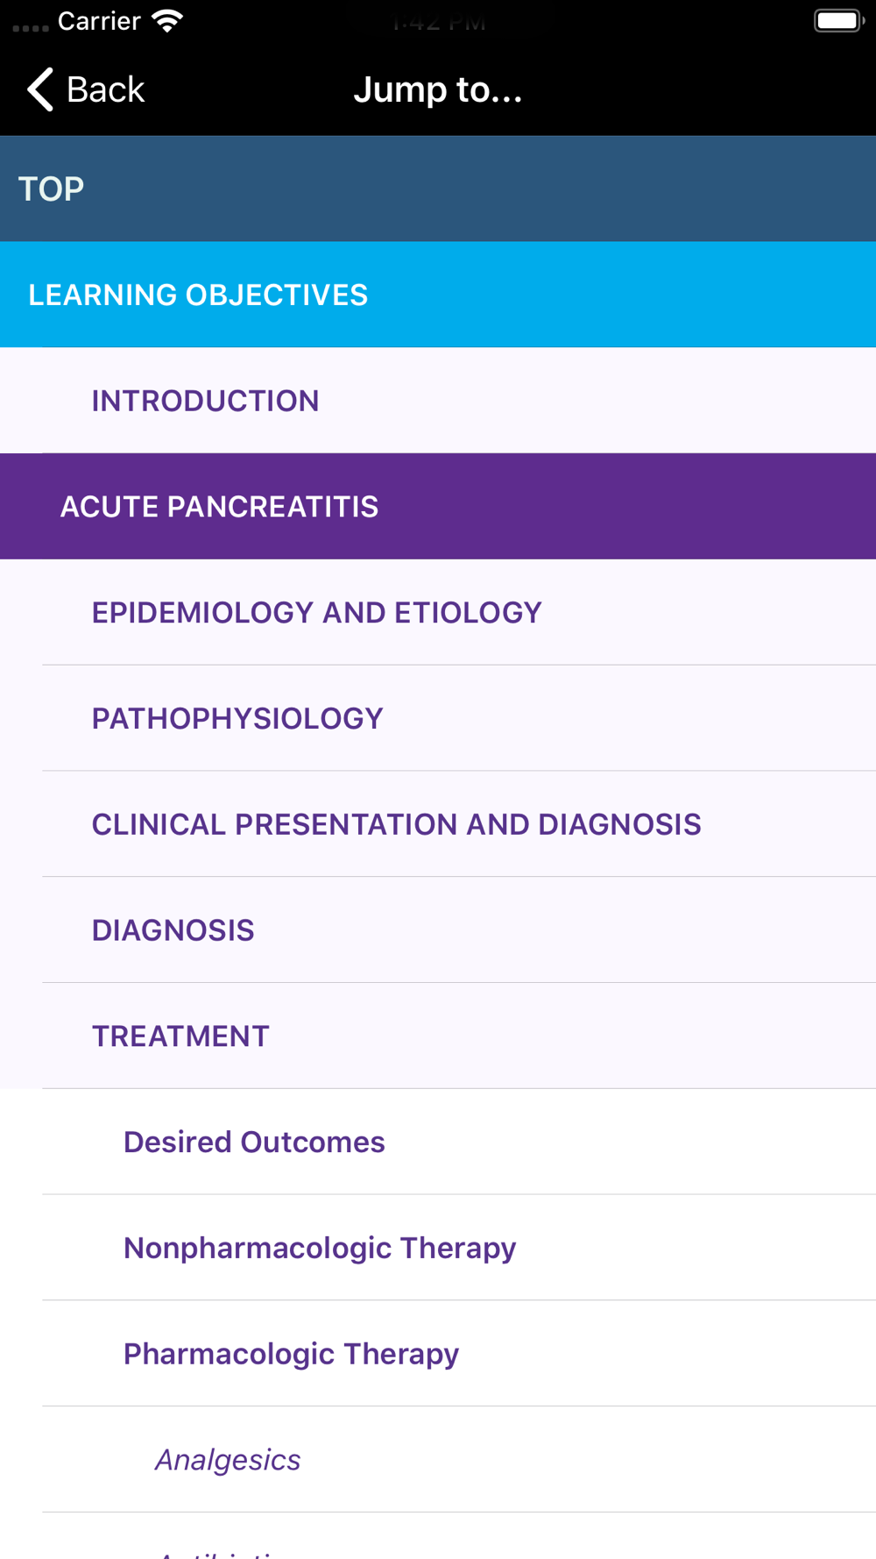This screenshot has height=1559, width=876.
Task: Tap the Jump to... title
Action: tap(438, 89)
